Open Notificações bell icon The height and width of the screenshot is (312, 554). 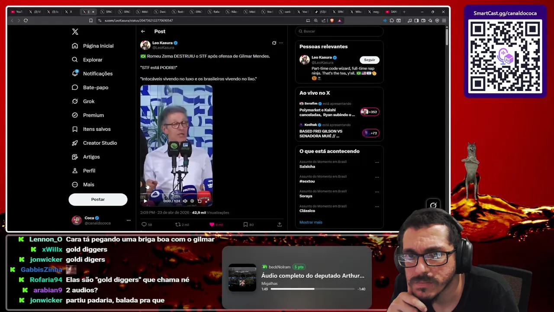[x=75, y=73]
